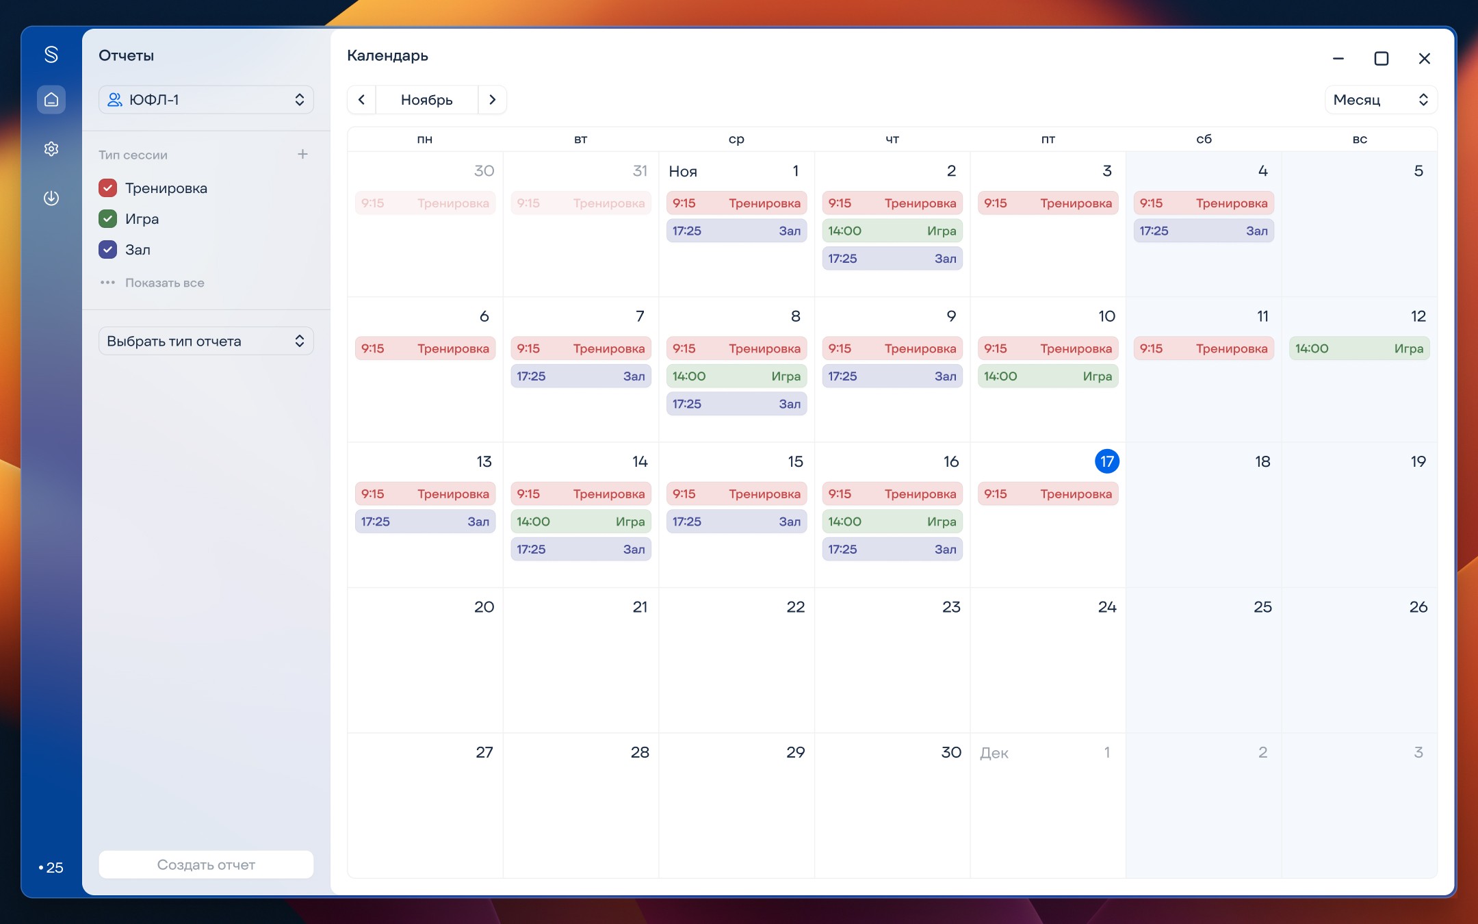Open 17:25 Зал event on November 9
The height and width of the screenshot is (924, 1478).
click(892, 376)
